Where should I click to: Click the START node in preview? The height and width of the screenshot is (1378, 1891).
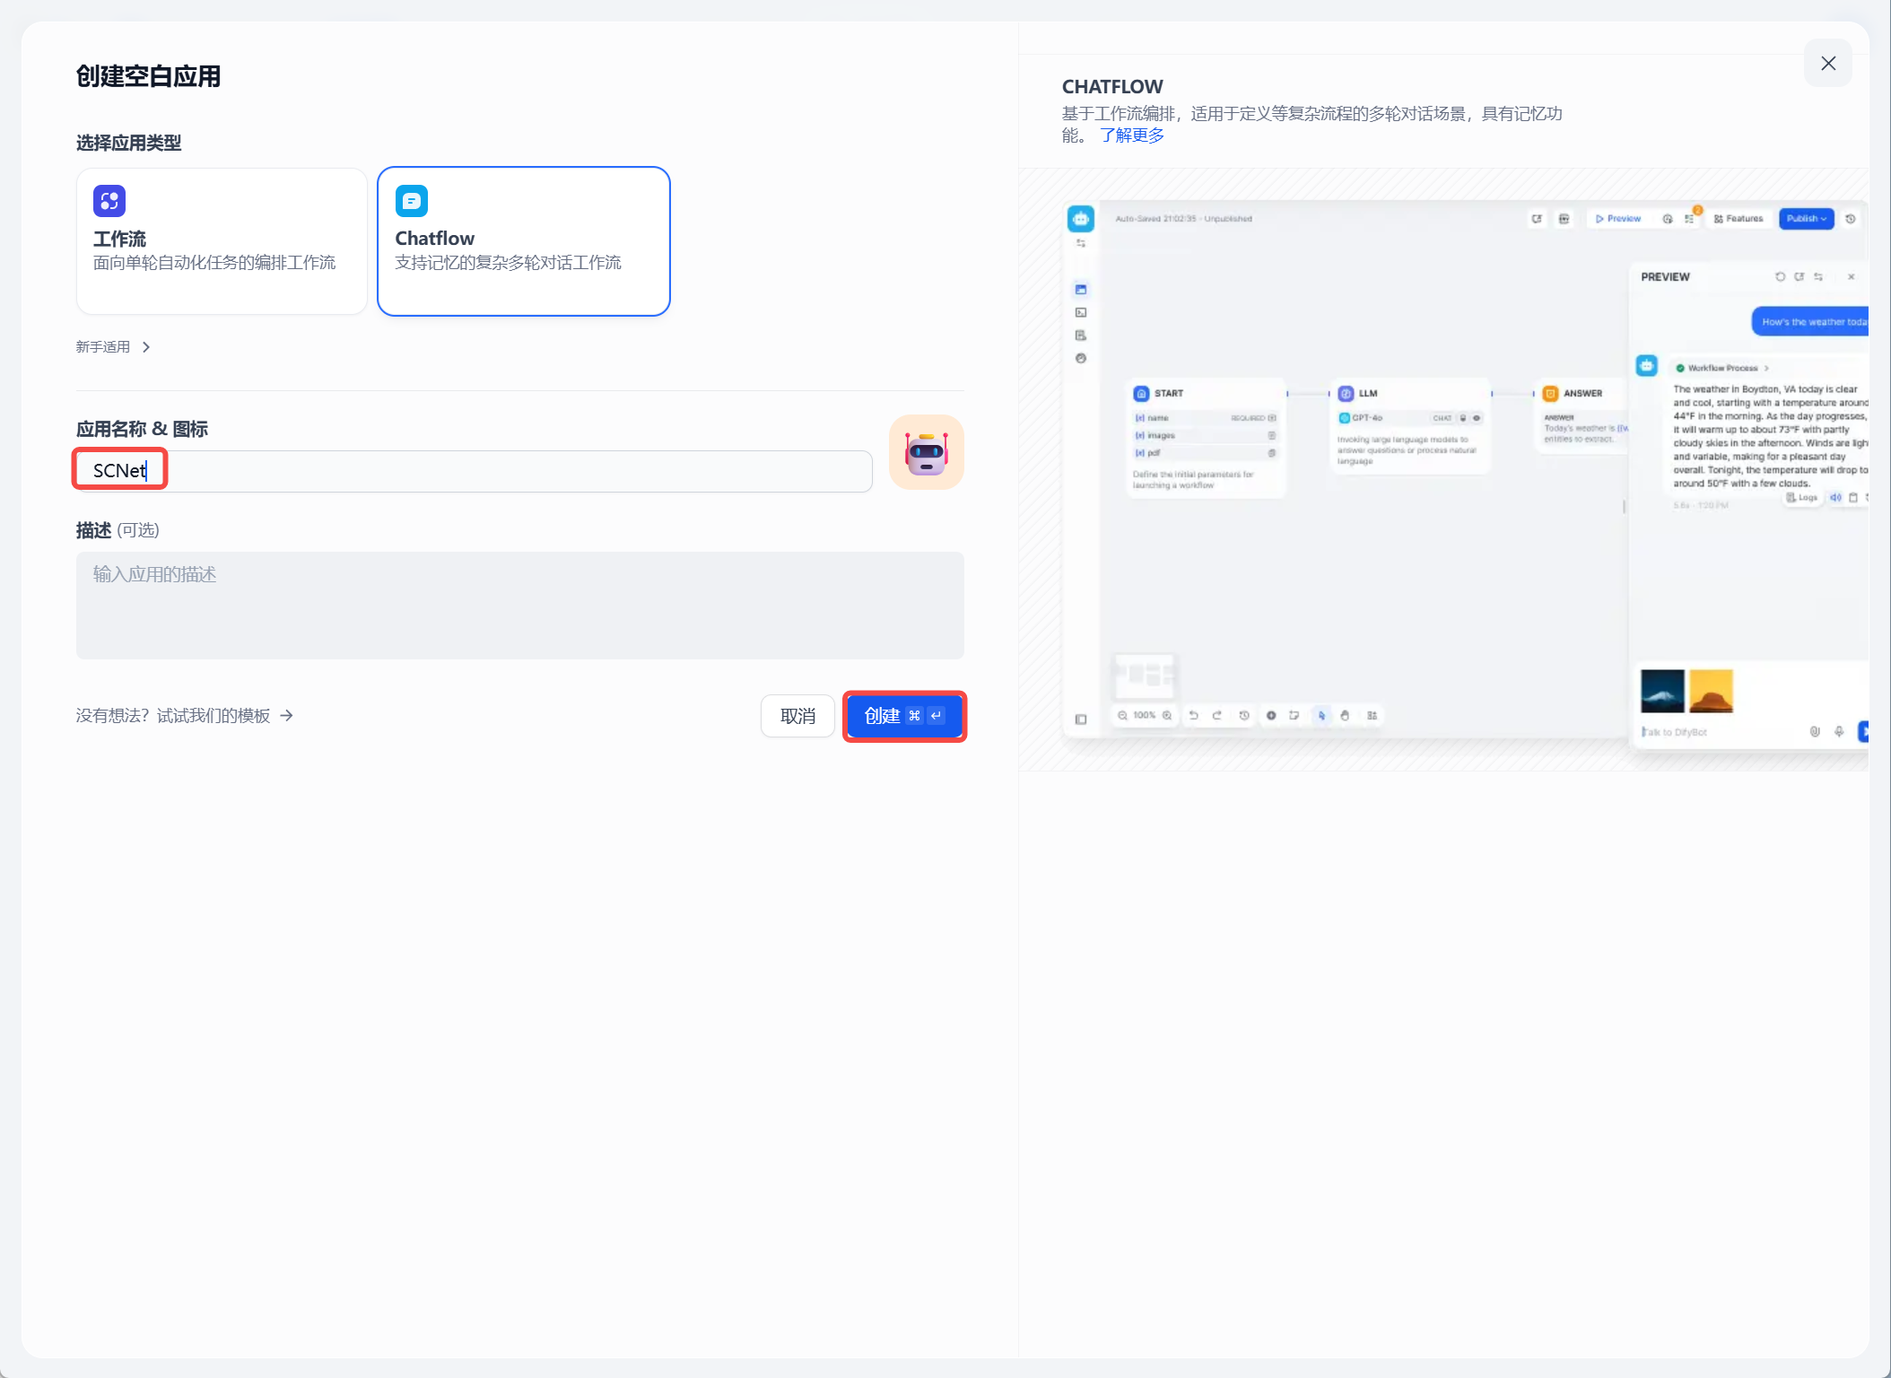(1167, 394)
